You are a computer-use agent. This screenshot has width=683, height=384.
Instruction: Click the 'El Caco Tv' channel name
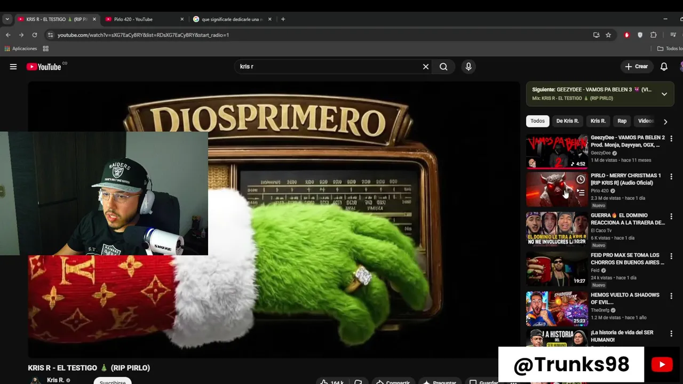(601, 230)
